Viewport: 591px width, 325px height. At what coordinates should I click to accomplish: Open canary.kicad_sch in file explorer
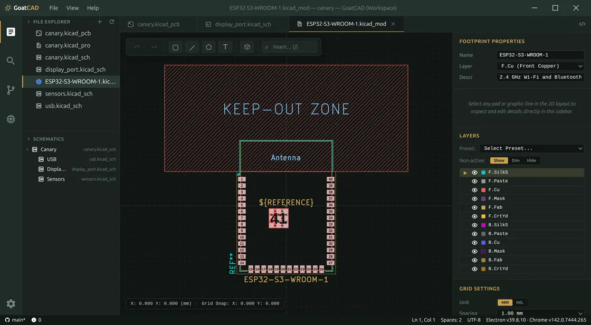tap(71, 58)
